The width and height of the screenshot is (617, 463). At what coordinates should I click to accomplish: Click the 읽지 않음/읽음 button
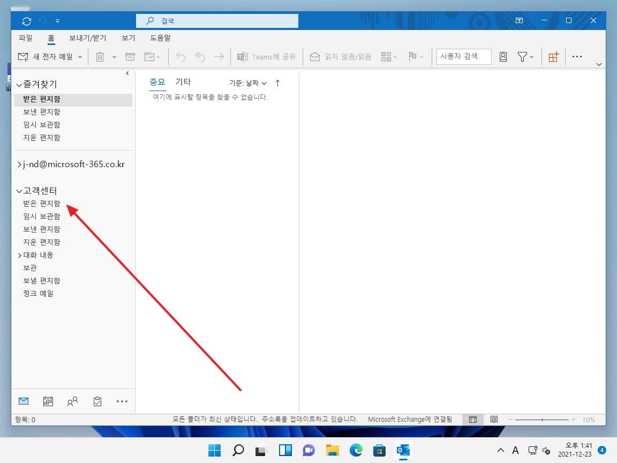pos(341,57)
